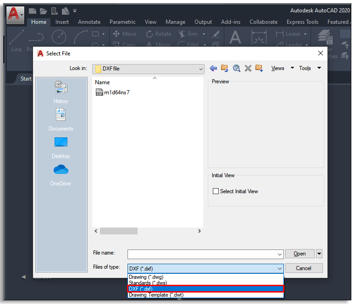Select the Arc tool in the ribbon
The height and width of the screenshot is (304, 355).
click(81, 37)
